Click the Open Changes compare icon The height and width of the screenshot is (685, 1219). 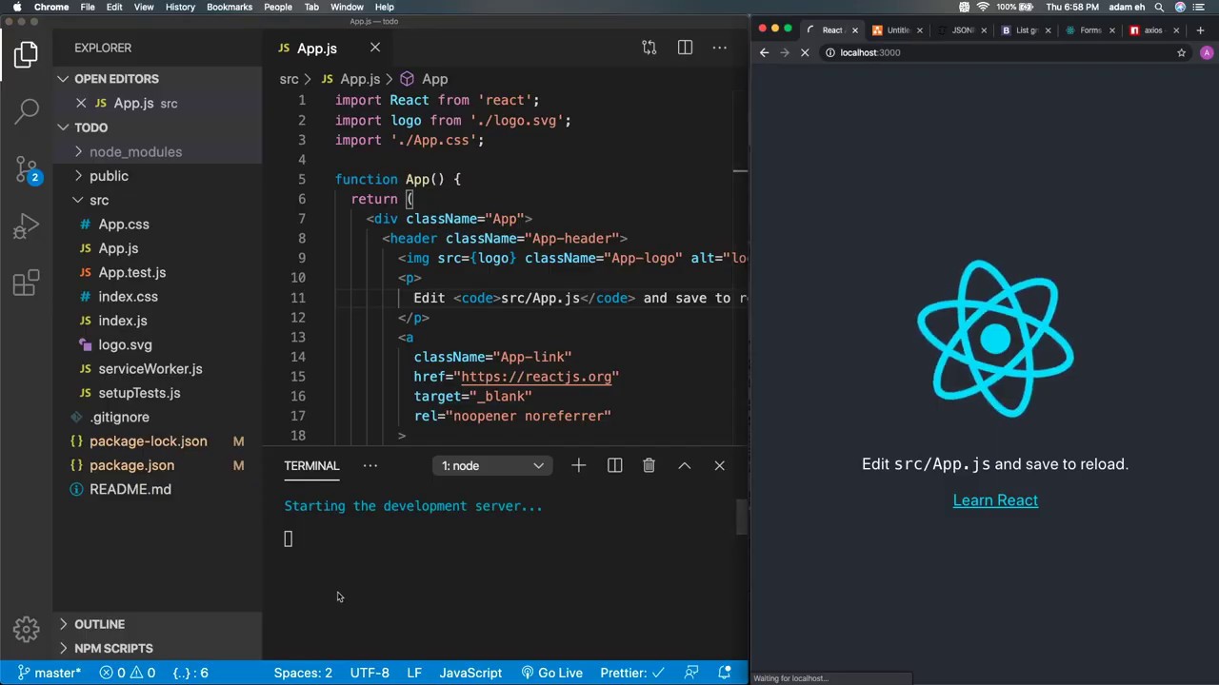649,48
